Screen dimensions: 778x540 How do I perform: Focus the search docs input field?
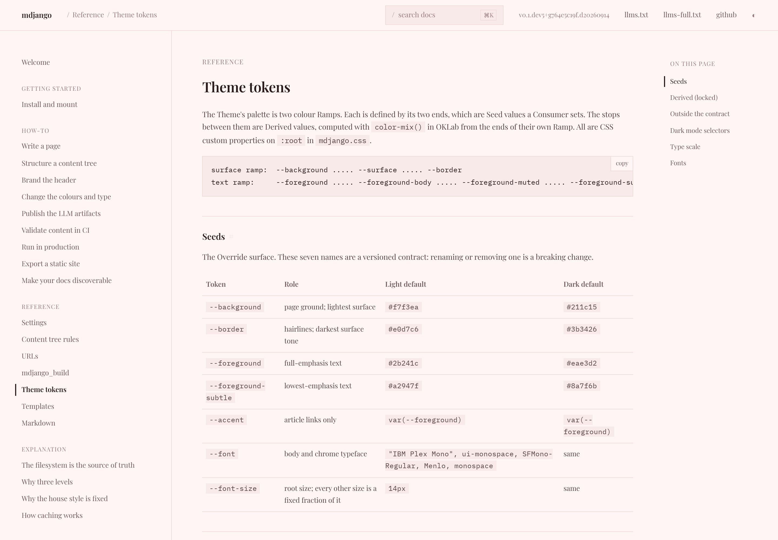pos(444,15)
